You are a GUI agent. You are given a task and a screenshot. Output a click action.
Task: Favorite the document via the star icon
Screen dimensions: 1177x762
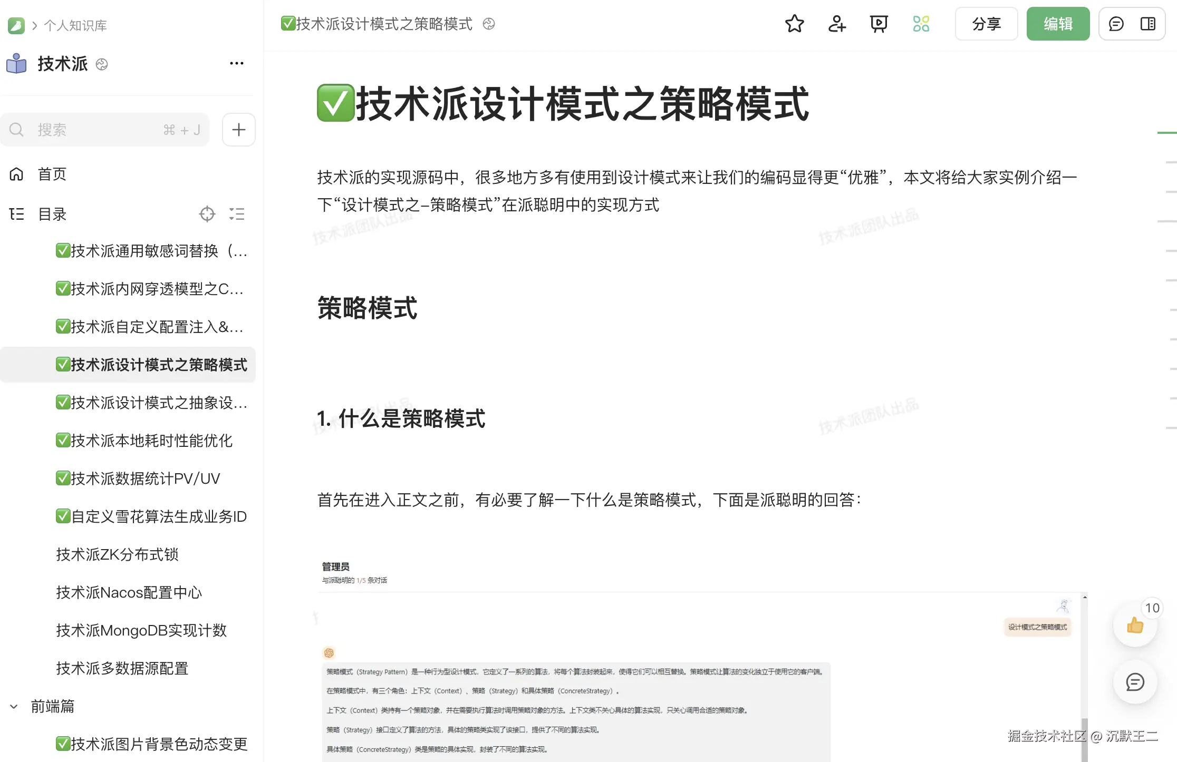(794, 24)
